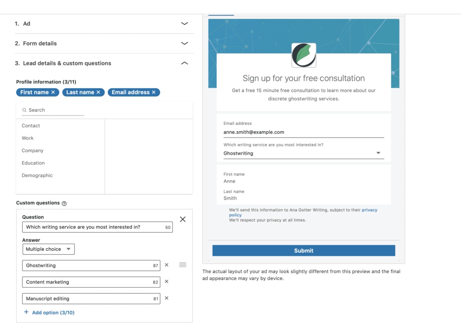461x327 pixels.
Task: Remove the First name profile tag
Action: (53, 92)
